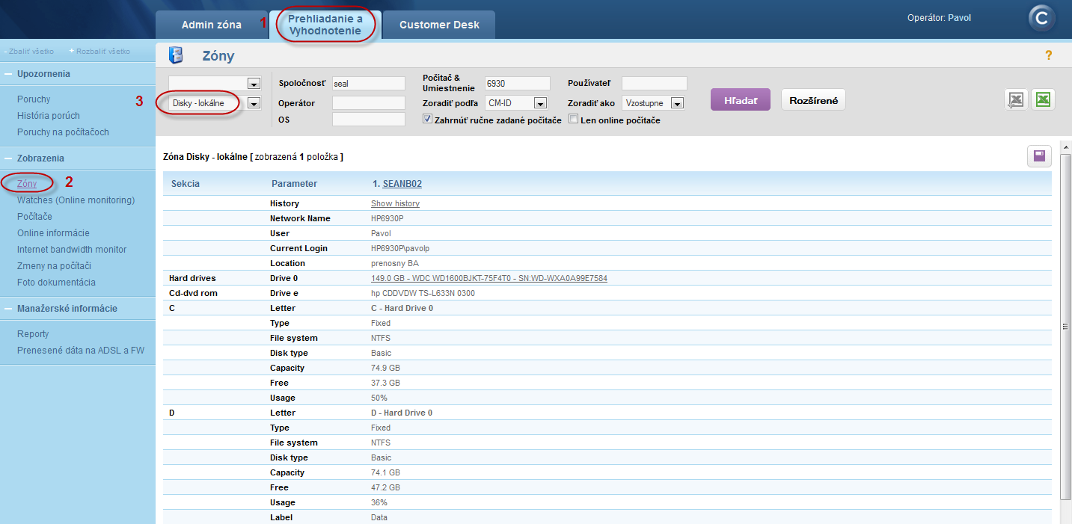This screenshot has width=1072, height=524.
Task: Click the Operátor: Pavol text
Action: 939,18
